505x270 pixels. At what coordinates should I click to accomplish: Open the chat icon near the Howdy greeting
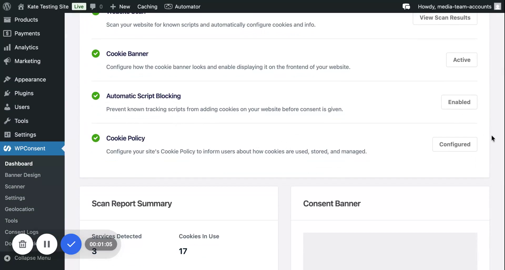click(406, 6)
